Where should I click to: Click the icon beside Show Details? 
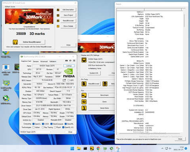pyautogui.click(x=58, y=26)
